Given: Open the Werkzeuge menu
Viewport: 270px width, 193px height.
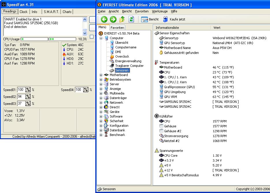Looking at the screenshot, I should tap(160, 11).
